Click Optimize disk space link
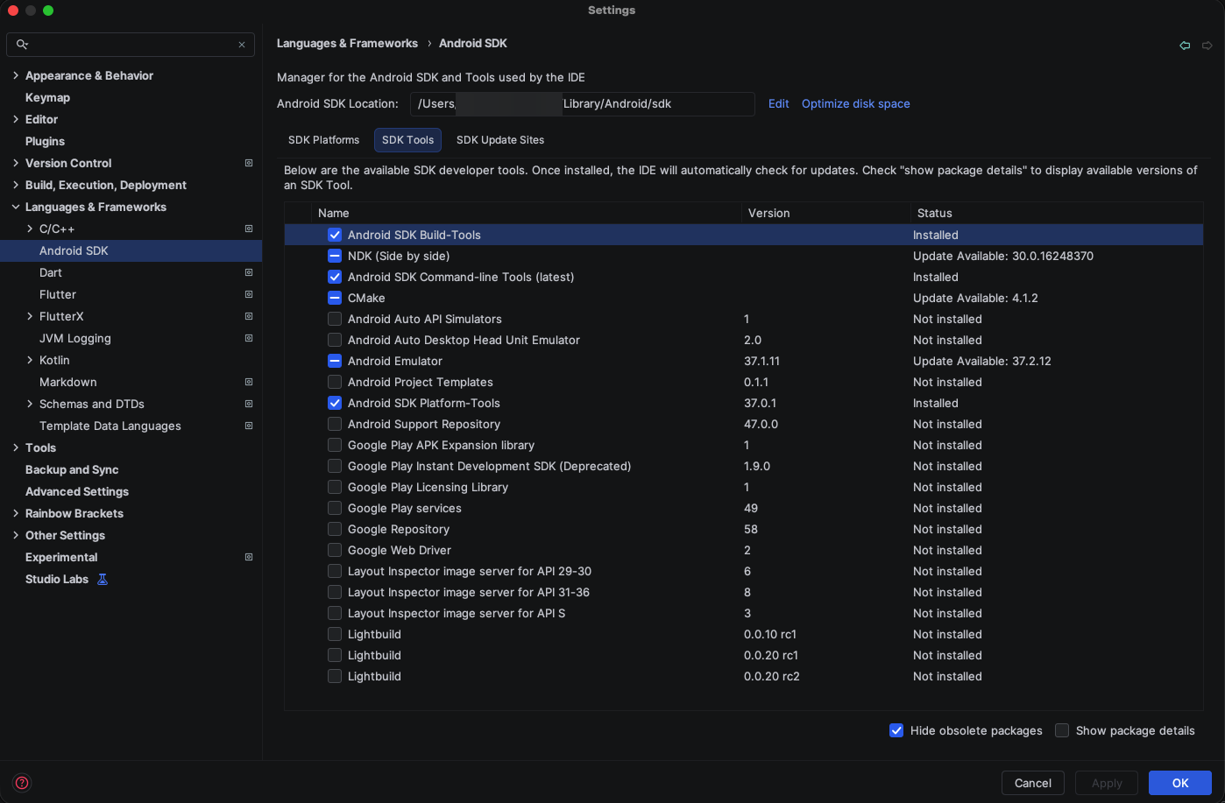This screenshot has width=1225, height=803. coord(856,103)
